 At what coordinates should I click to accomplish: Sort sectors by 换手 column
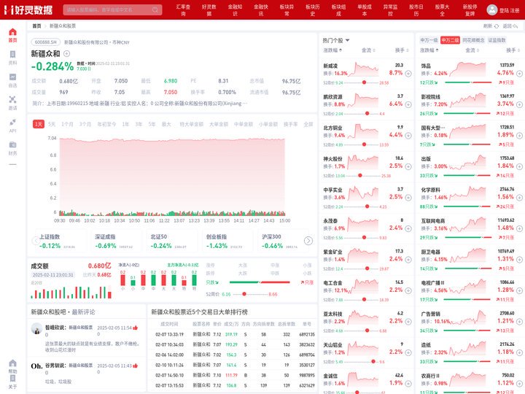[x=513, y=50]
